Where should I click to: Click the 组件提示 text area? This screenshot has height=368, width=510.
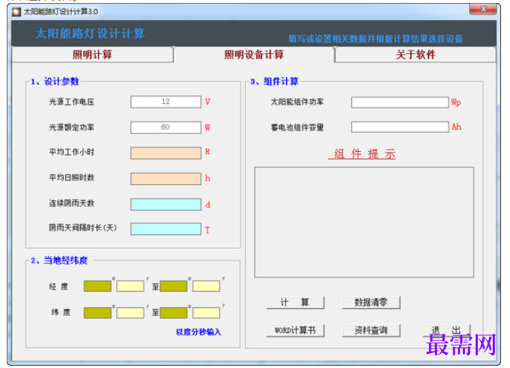coord(364,222)
